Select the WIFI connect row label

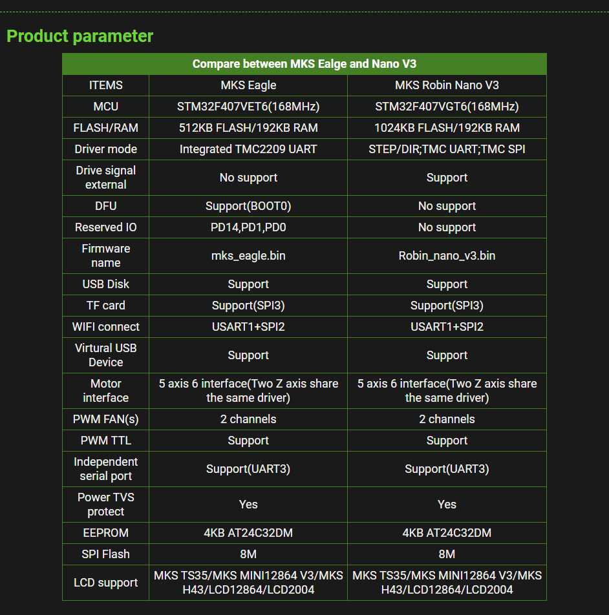coord(105,327)
